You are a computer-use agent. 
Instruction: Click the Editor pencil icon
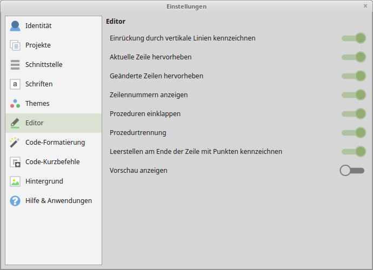(x=15, y=123)
